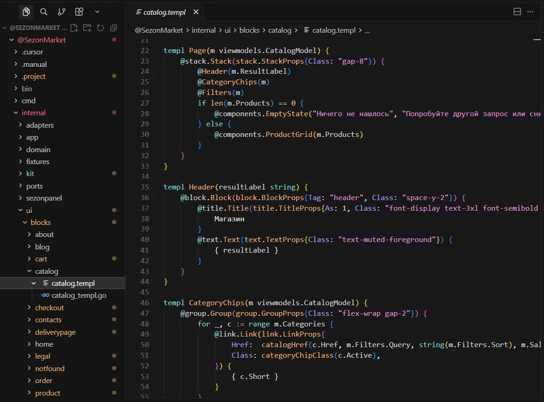Viewport: 544px width, 402px height.
Task: Expand the notfound folder
Action: [x=29, y=369]
